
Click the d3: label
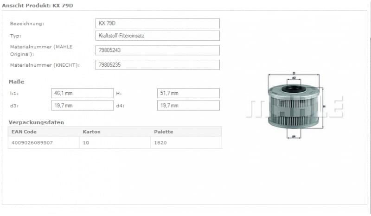pyautogui.click(x=14, y=106)
